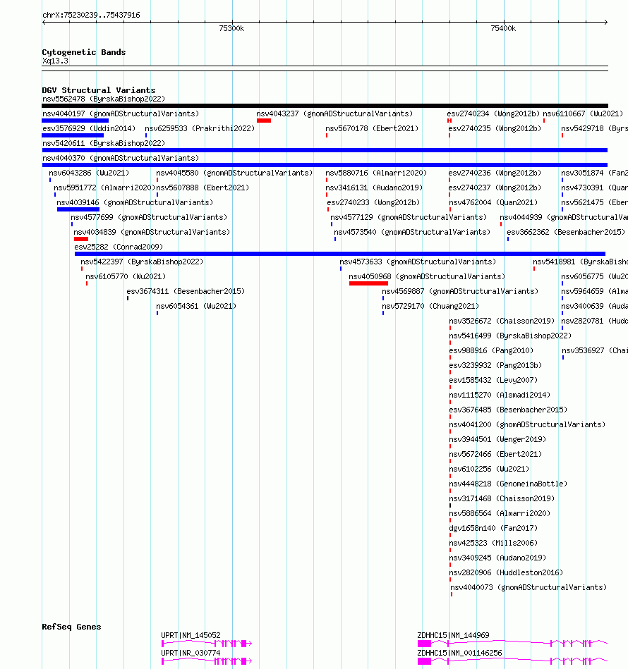The height and width of the screenshot is (669, 628).
Task: Click the long blue bar of nsv5420611
Action: (x=325, y=150)
